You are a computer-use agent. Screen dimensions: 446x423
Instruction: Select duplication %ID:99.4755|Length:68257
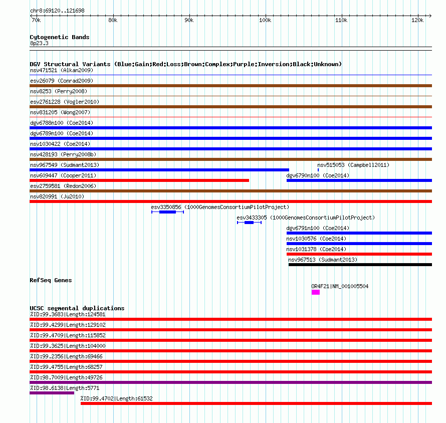tap(231, 372)
